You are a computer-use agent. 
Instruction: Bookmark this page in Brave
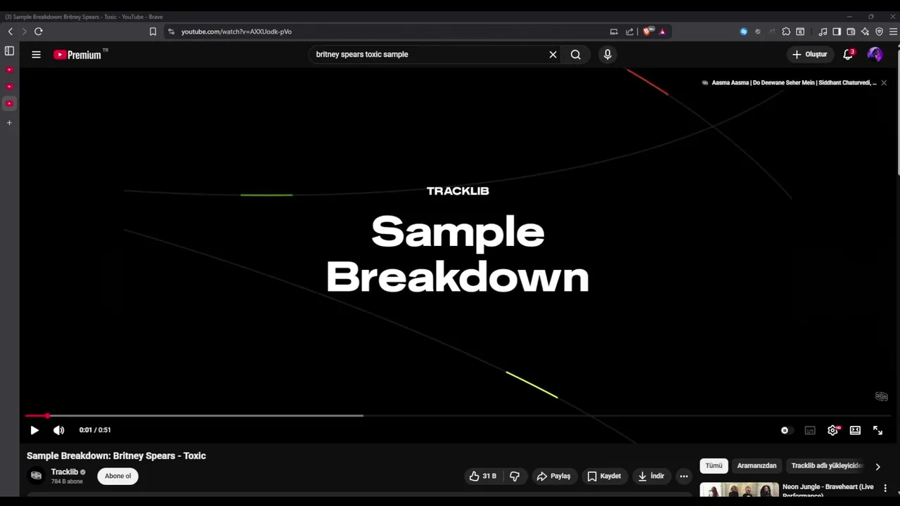[x=153, y=32]
